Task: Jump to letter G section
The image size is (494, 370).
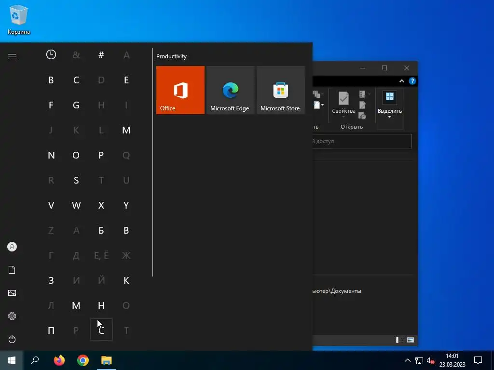Action: point(76,105)
